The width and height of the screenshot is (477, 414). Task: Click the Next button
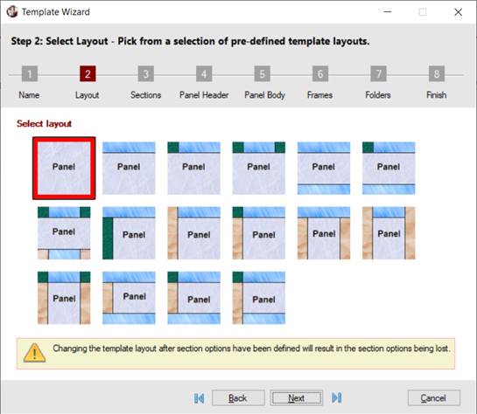point(297,398)
